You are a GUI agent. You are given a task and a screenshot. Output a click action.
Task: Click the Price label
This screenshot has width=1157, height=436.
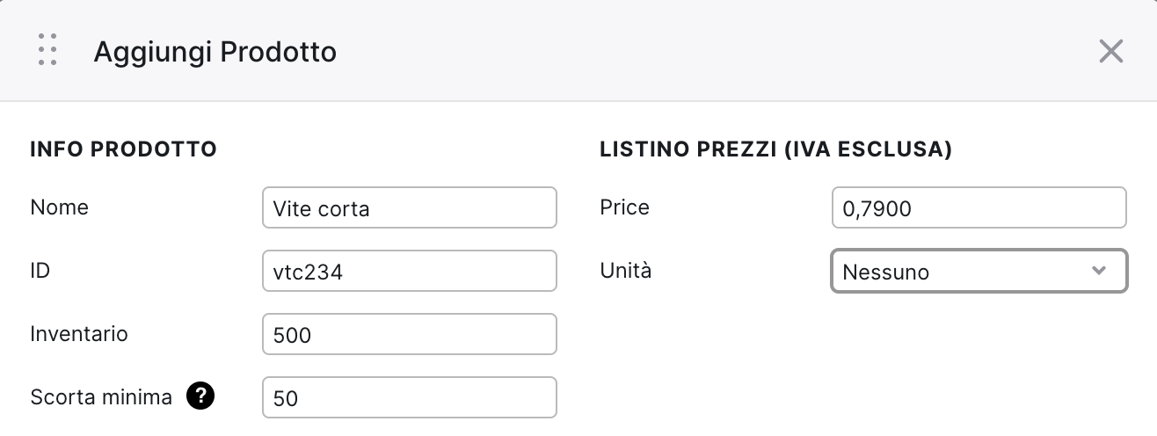624,207
